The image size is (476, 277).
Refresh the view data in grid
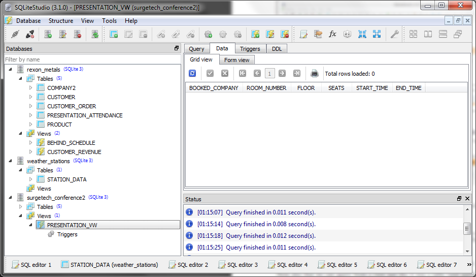(192, 73)
